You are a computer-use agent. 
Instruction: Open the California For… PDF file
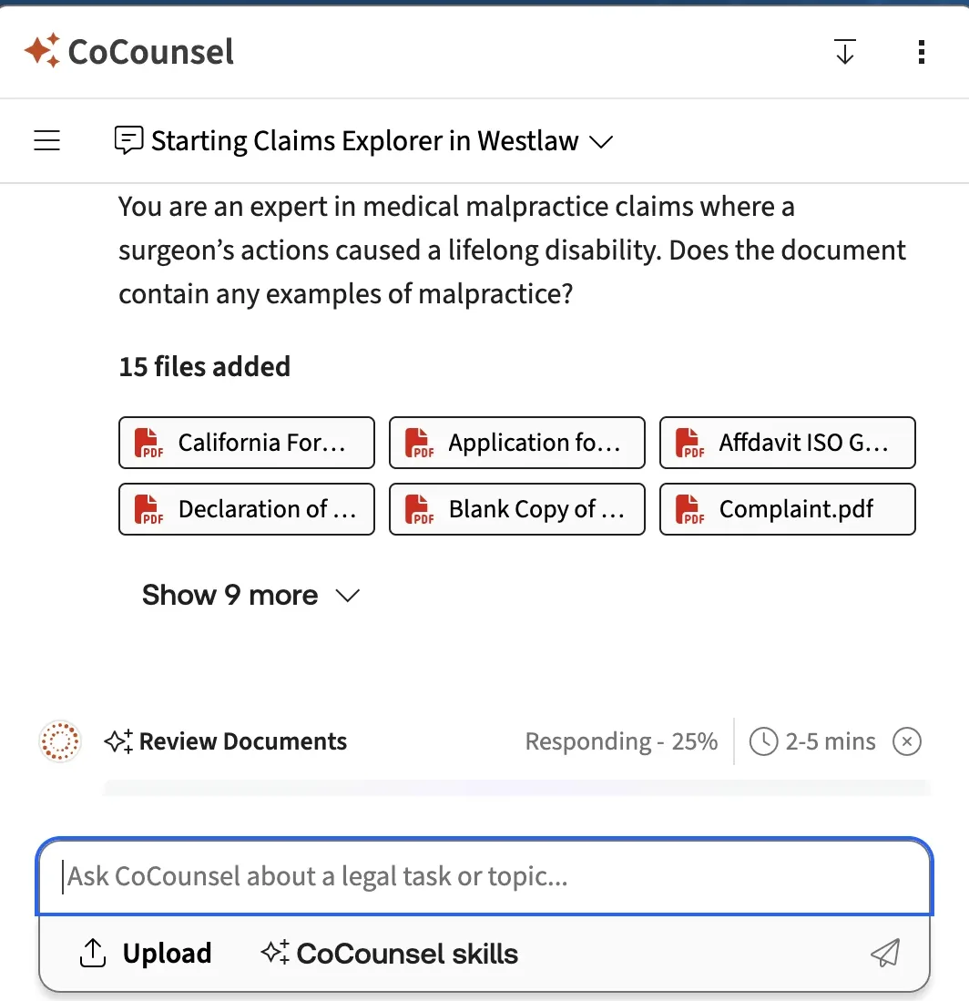click(x=246, y=443)
